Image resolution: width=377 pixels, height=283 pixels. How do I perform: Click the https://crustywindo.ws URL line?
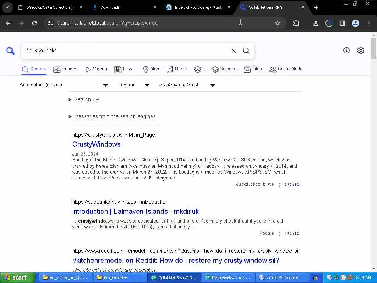pyautogui.click(x=113, y=135)
